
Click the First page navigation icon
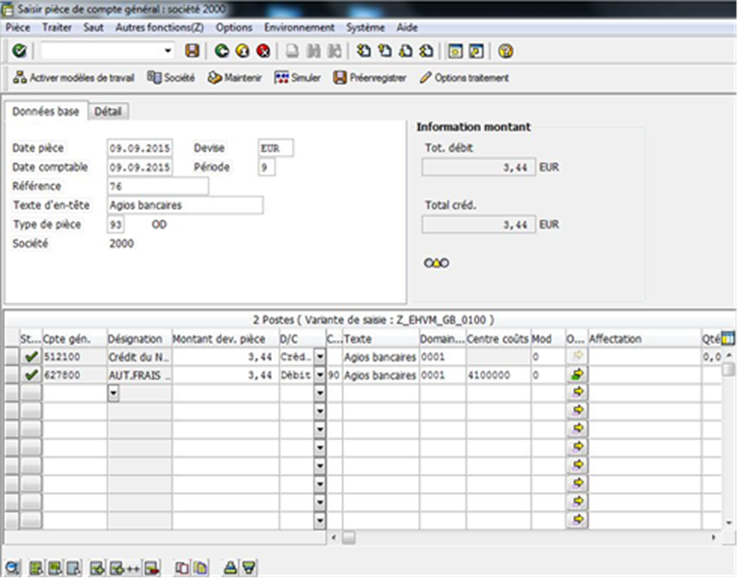[363, 50]
